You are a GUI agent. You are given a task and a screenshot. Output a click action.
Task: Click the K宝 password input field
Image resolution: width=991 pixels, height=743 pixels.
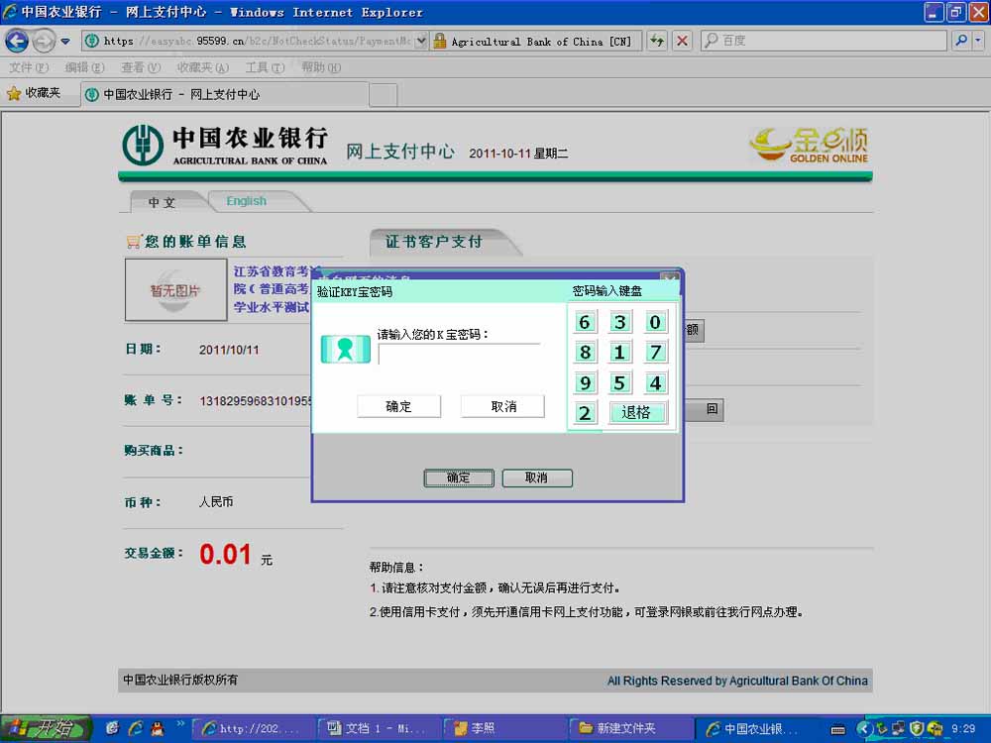tap(459, 355)
